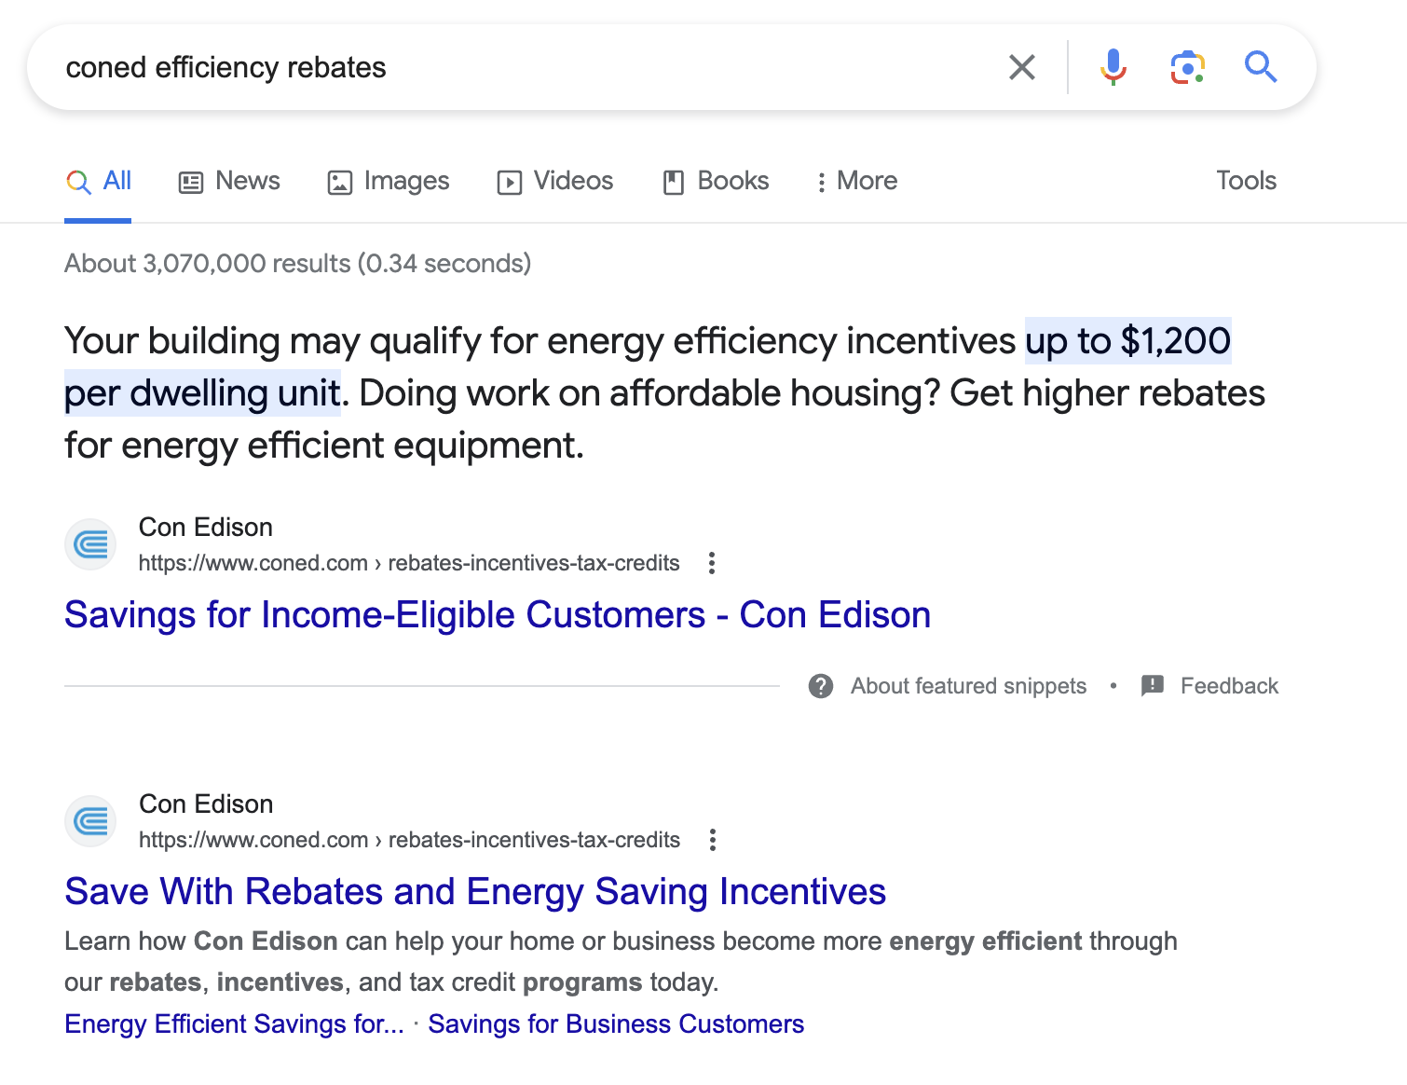
Task: Start voice search with the microphone icon
Action: click(1113, 67)
